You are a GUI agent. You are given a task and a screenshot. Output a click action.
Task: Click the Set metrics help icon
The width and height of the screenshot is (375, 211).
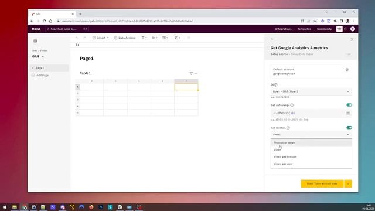[288, 128]
